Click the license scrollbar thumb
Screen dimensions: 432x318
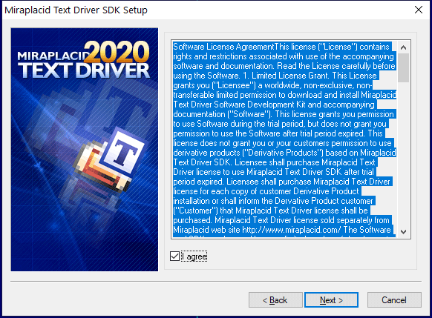403,67
